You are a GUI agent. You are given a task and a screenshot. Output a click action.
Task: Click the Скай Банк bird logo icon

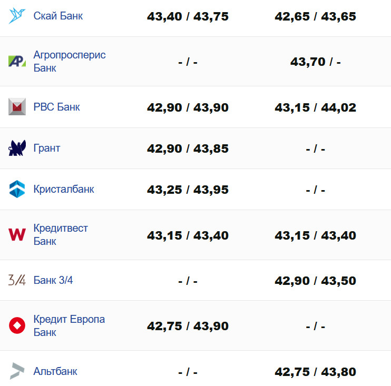tap(17, 16)
